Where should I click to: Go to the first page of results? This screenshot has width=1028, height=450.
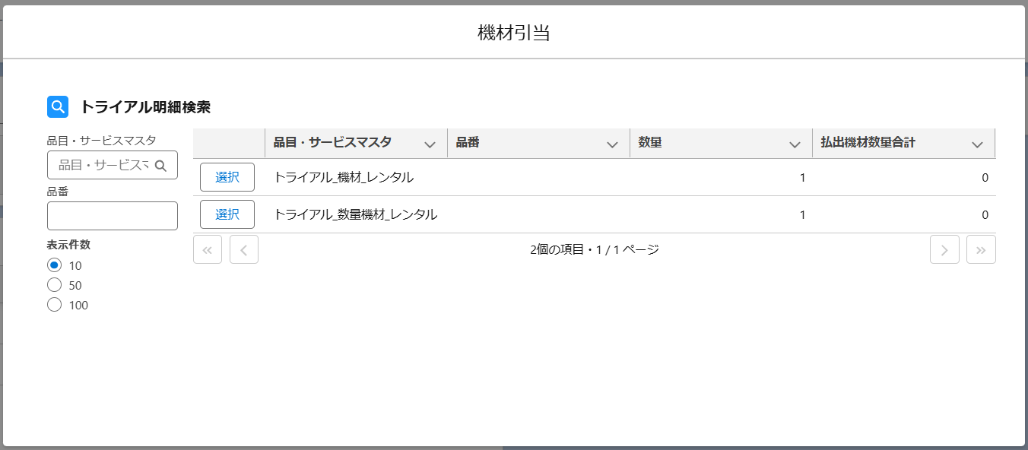coord(208,249)
